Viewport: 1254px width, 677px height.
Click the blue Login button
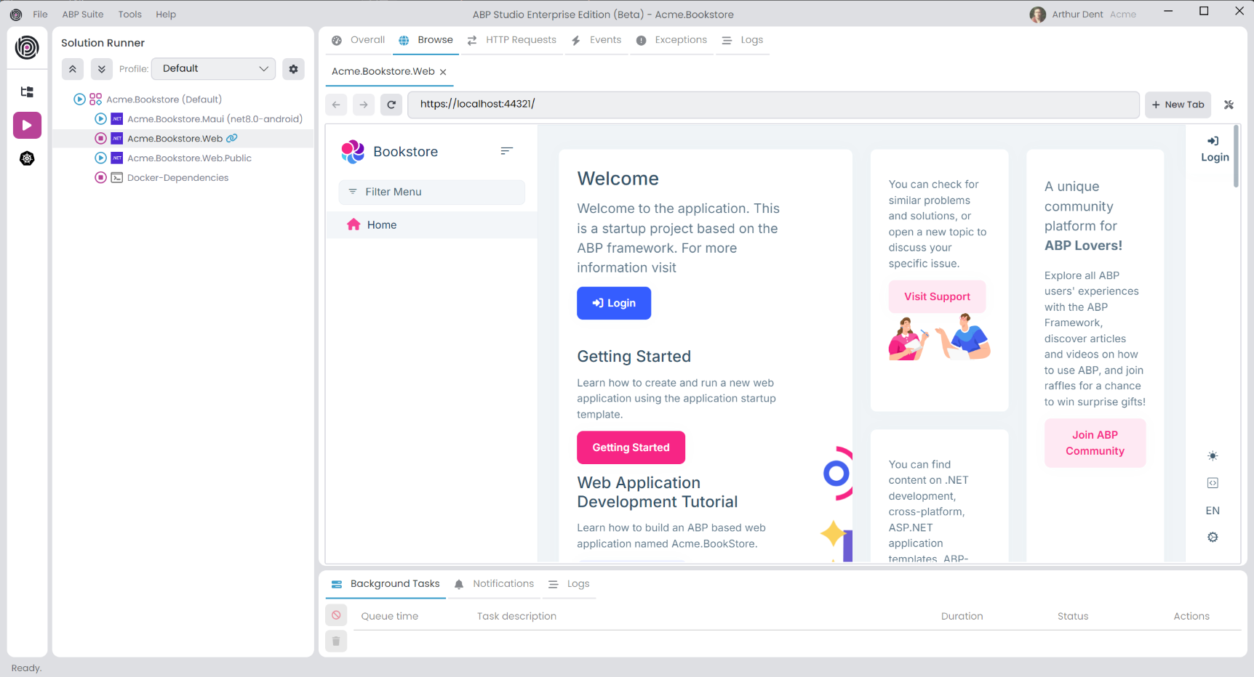click(x=614, y=303)
